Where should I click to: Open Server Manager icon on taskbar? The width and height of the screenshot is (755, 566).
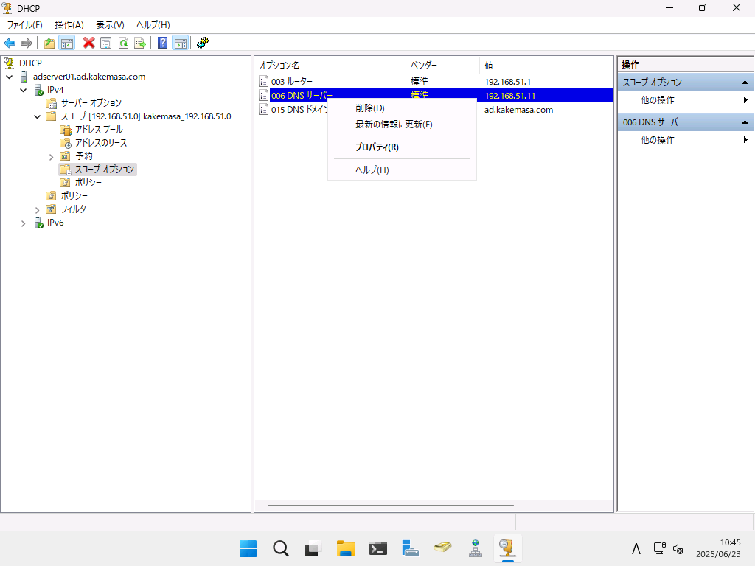pos(410,548)
